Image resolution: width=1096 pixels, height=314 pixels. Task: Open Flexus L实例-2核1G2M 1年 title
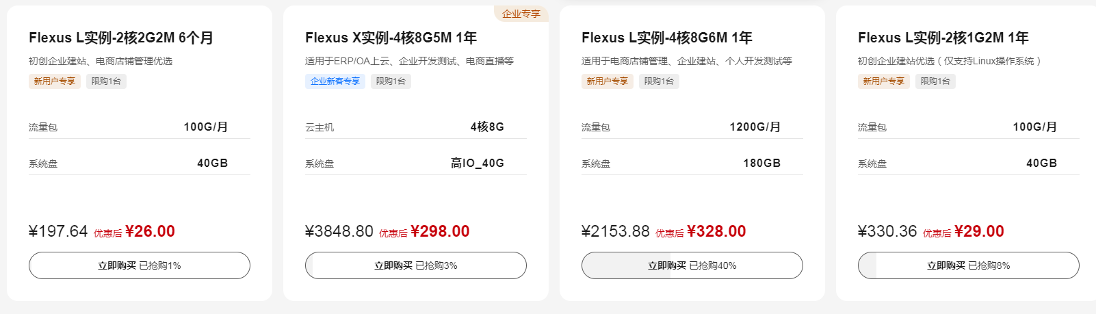(x=943, y=38)
